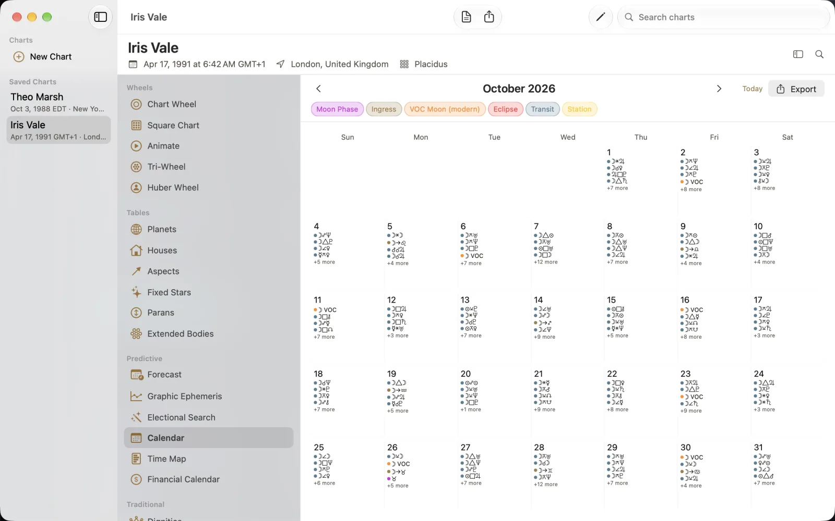Viewport: 835px width, 521px height.
Task: Toggle the Moon Phase filter chip
Action: tap(337, 109)
